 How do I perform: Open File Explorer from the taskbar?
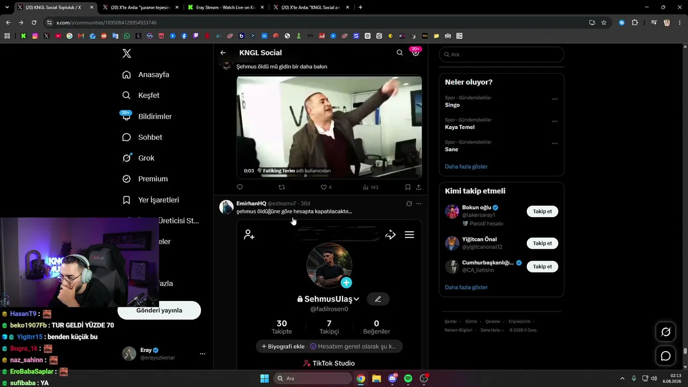376,378
